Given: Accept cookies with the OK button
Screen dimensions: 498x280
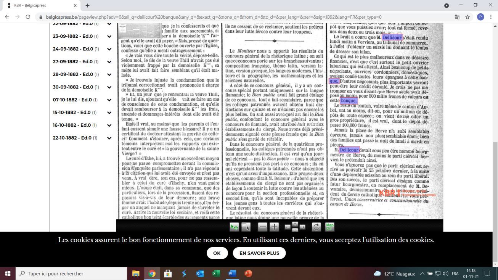Looking at the screenshot, I should pos(217,253).
